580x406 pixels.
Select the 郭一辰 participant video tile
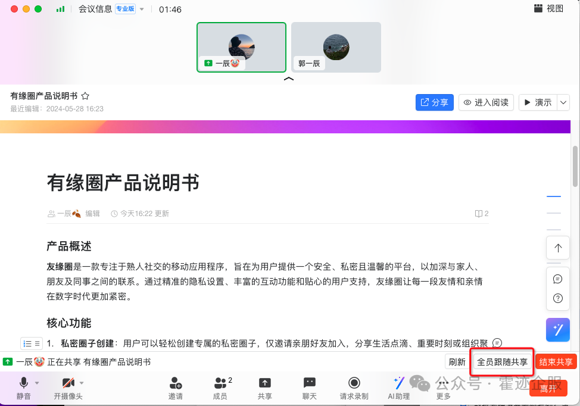(336, 48)
